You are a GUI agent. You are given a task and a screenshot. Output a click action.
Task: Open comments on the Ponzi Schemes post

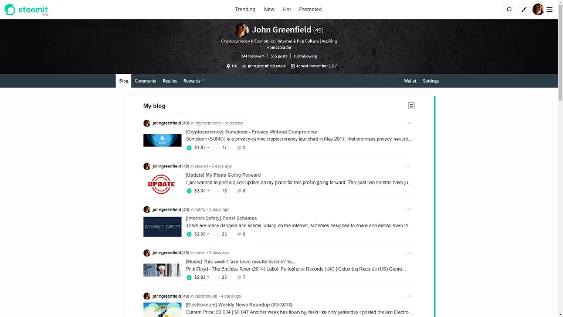(x=241, y=234)
